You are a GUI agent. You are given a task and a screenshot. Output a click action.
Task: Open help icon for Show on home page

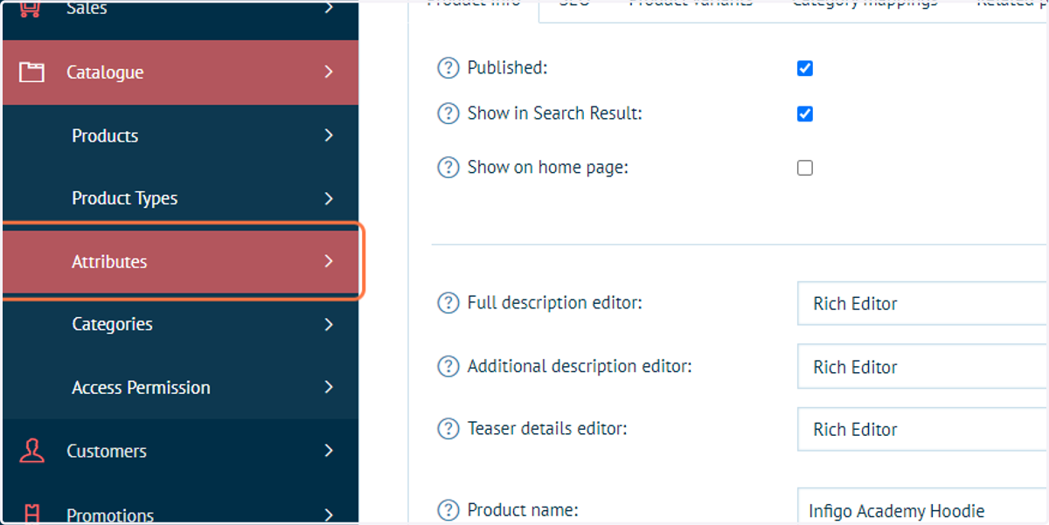point(448,168)
